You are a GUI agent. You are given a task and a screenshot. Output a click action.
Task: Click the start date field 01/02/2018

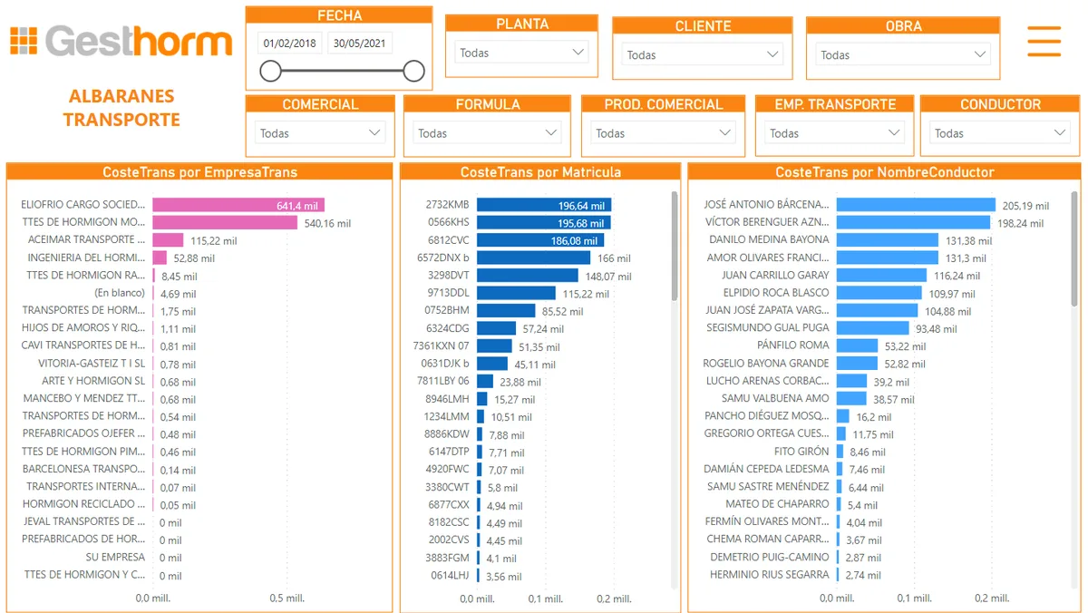pyautogui.click(x=289, y=43)
